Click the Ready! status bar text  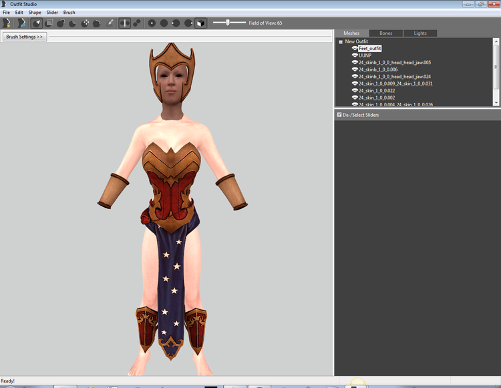[7, 381]
